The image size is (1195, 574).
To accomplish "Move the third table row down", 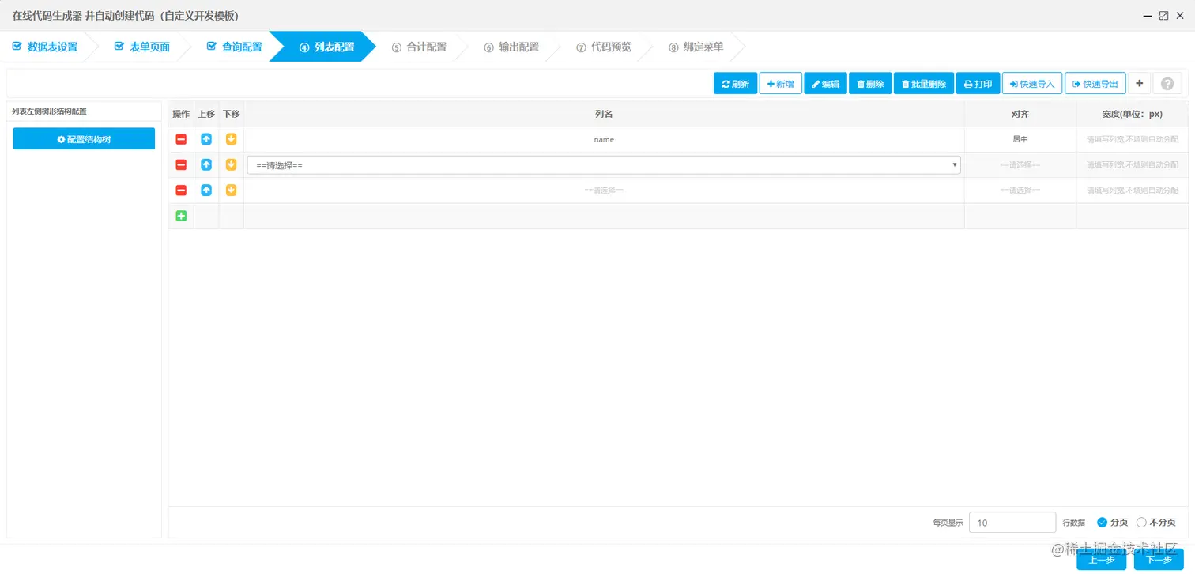I will pyautogui.click(x=232, y=190).
